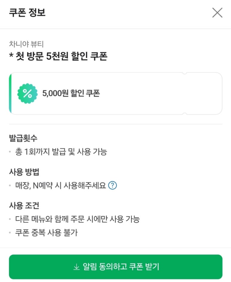Close the 쿠폰 정보 dialog with X
Viewport: 231px width, 282px height.
coord(217,13)
